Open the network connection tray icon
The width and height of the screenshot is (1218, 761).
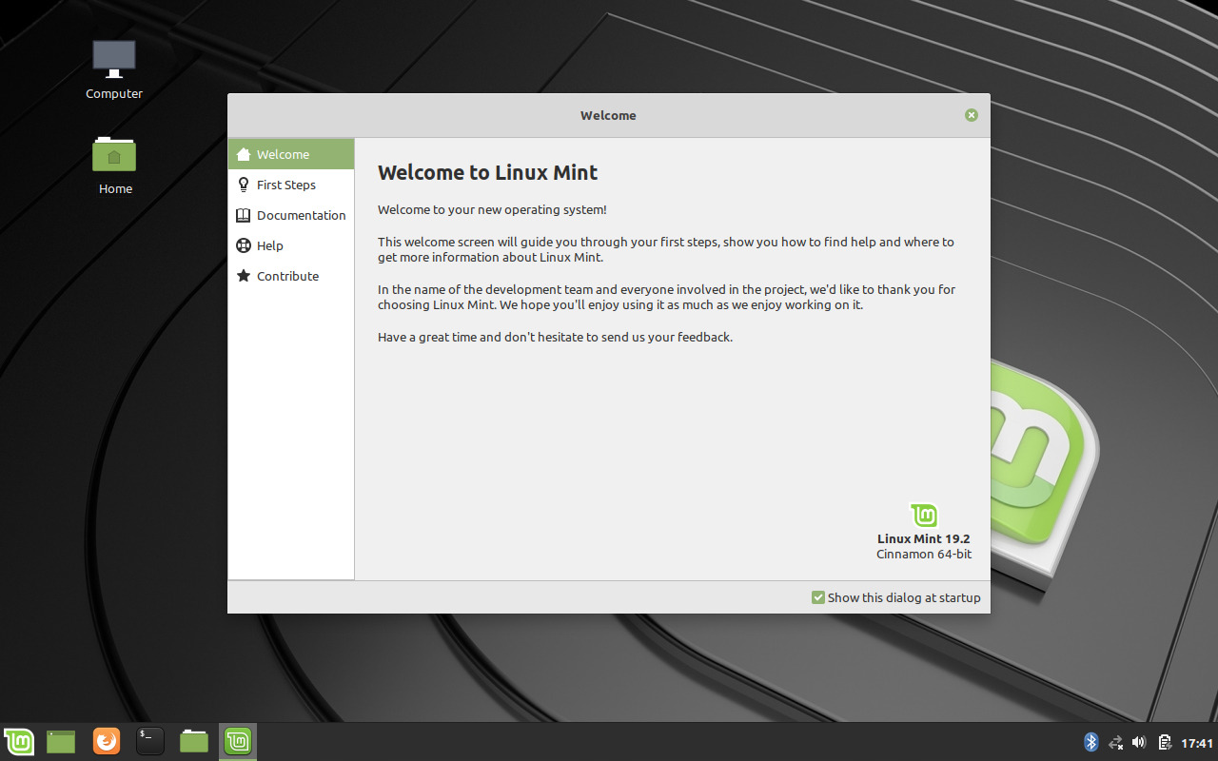point(1116,742)
